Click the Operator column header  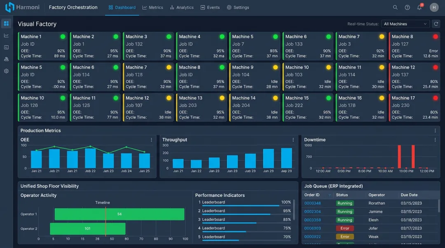[x=377, y=195]
